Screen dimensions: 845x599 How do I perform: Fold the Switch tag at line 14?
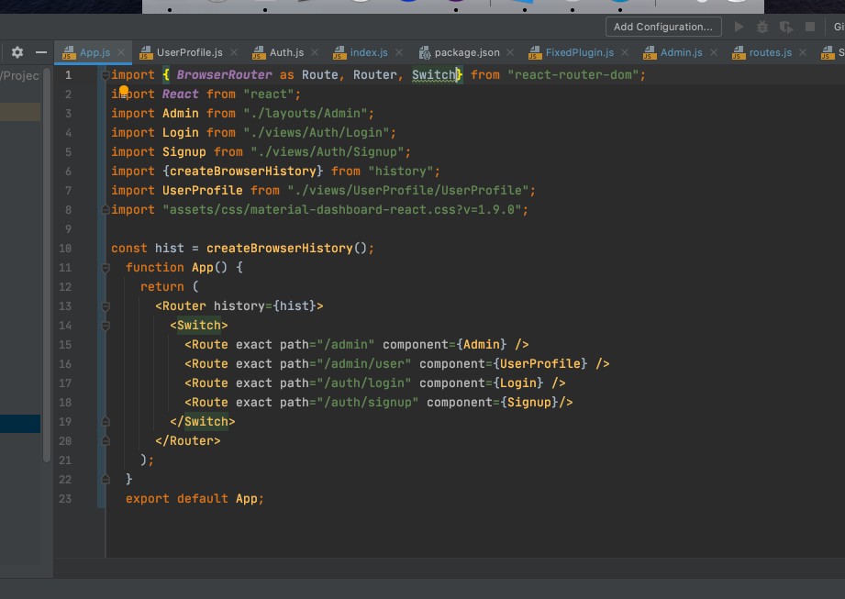click(x=106, y=326)
